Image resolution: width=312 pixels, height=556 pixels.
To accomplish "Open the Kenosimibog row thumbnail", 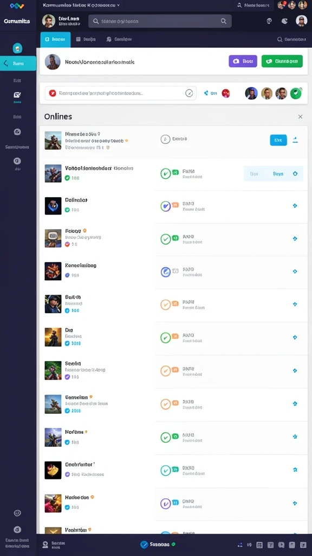I will (x=53, y=271).
